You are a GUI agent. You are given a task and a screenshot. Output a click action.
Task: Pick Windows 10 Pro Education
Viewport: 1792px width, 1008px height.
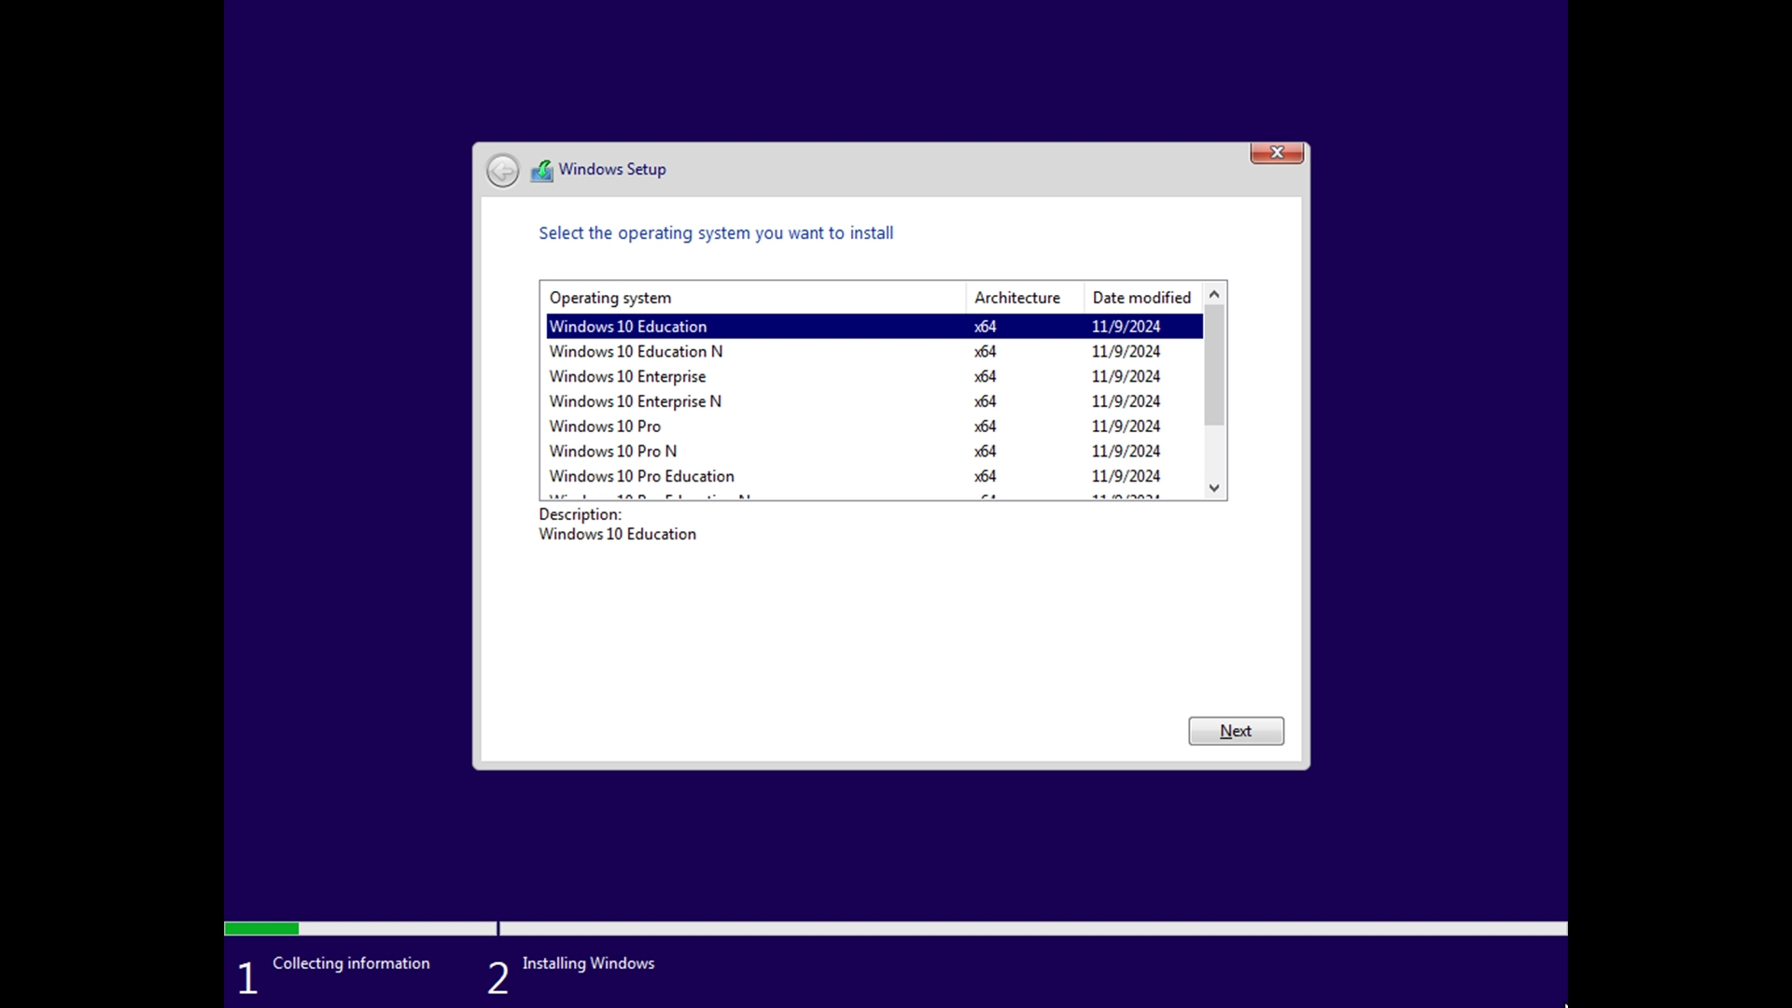pyautogui.click(x=875, y=476)
